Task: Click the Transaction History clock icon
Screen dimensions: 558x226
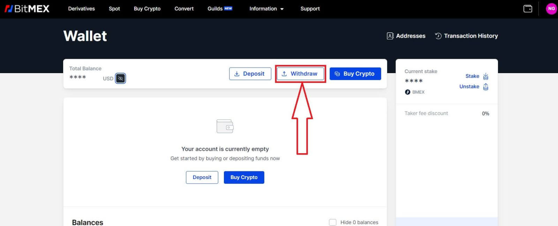Action: pos(438,36)
